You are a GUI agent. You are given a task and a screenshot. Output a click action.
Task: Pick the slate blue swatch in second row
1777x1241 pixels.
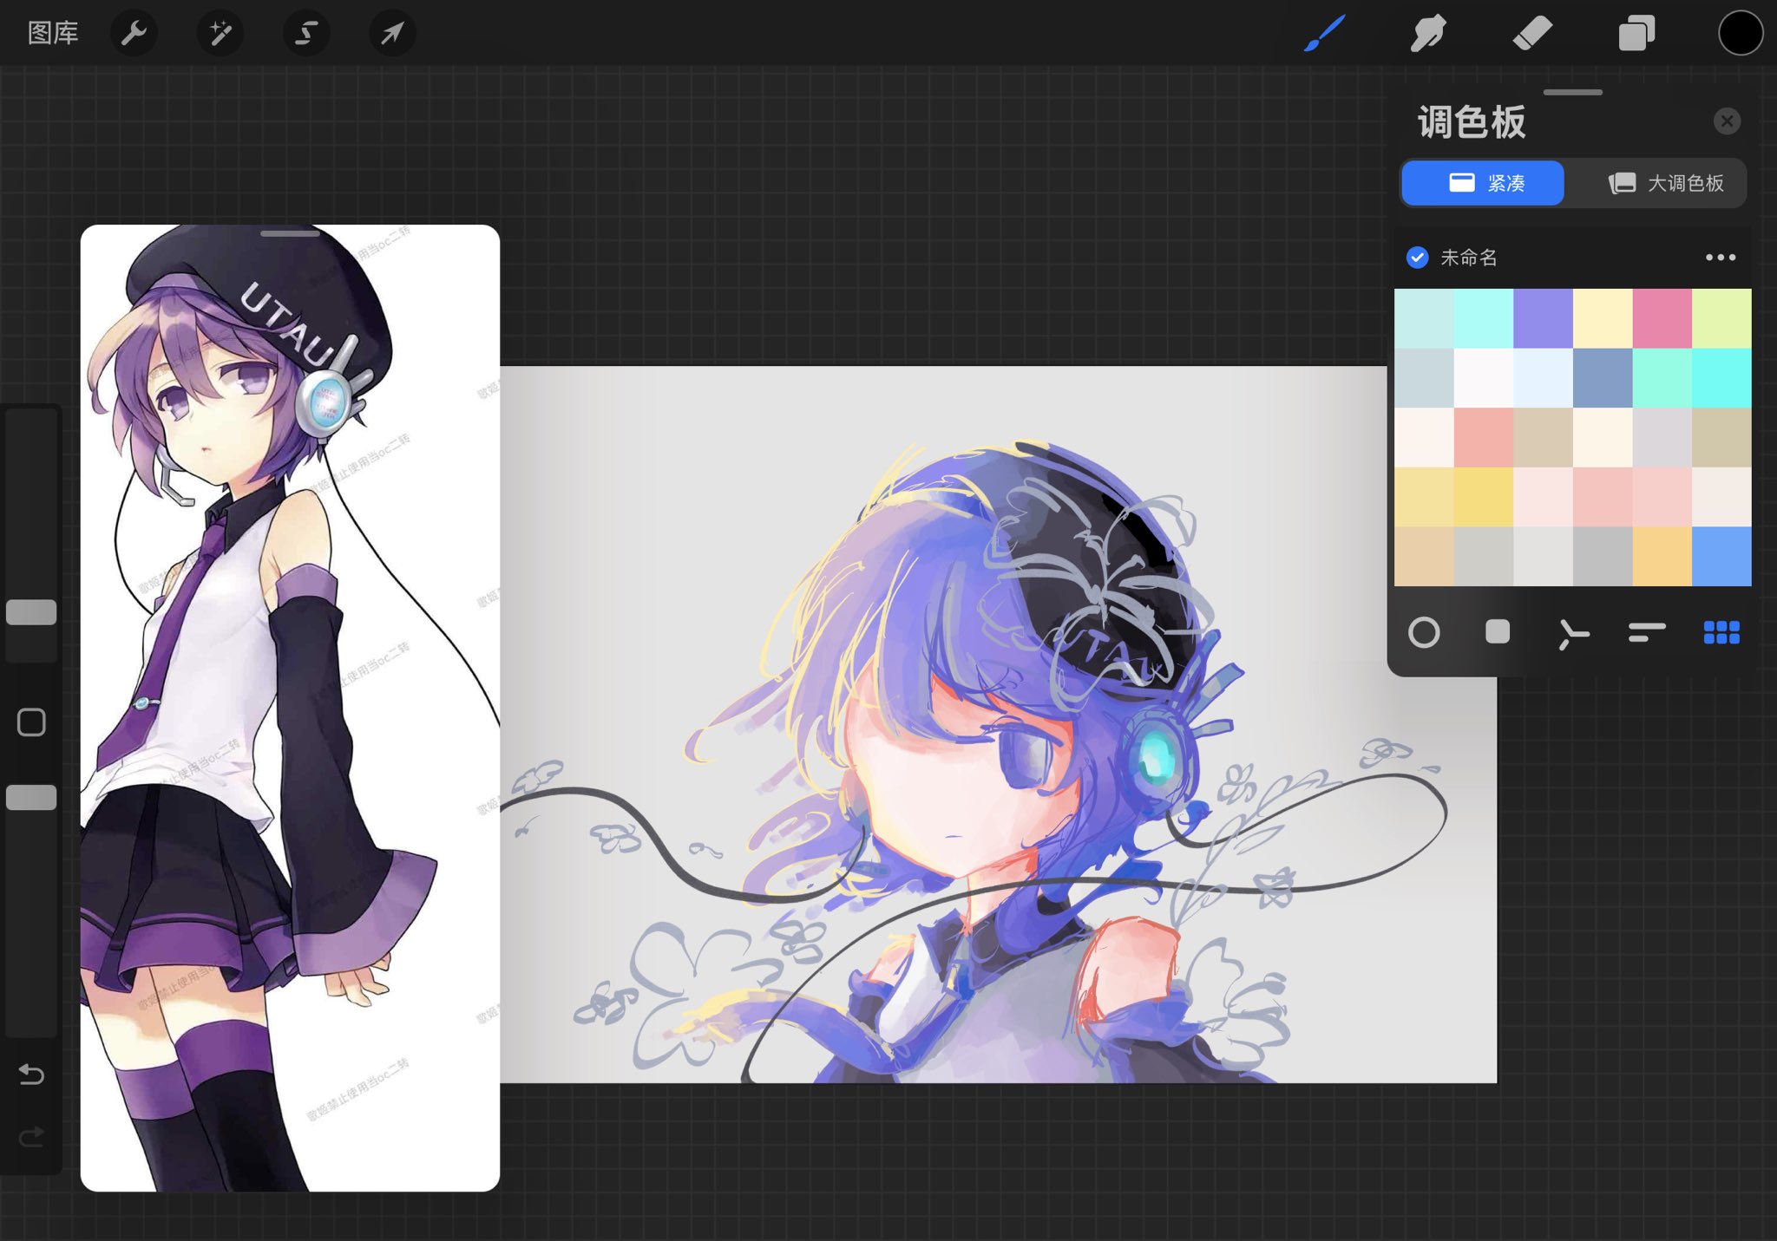(1602, 378)
